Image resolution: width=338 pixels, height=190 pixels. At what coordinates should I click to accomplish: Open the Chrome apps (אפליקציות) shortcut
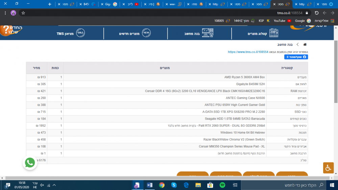click(324, 21)
